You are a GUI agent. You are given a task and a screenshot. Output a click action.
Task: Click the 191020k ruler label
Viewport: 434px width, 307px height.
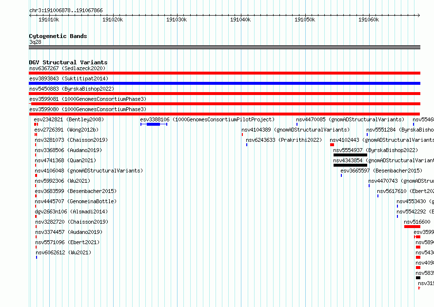click(x=113, y=19)
